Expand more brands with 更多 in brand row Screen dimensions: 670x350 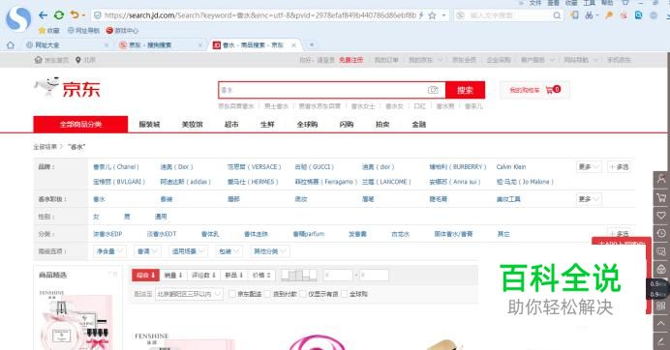click(x=589, y=167)
